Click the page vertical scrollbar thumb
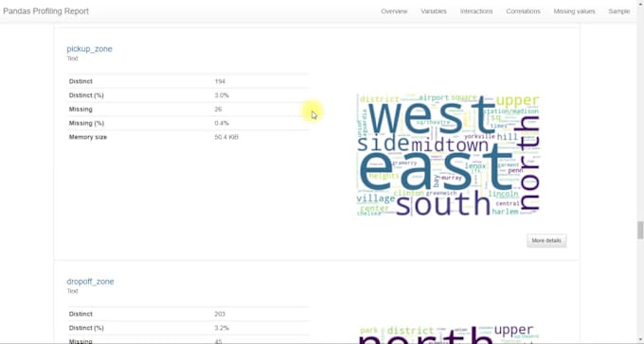Image resolution: width=644 pixels, height=344 pixels. [640, 230]
